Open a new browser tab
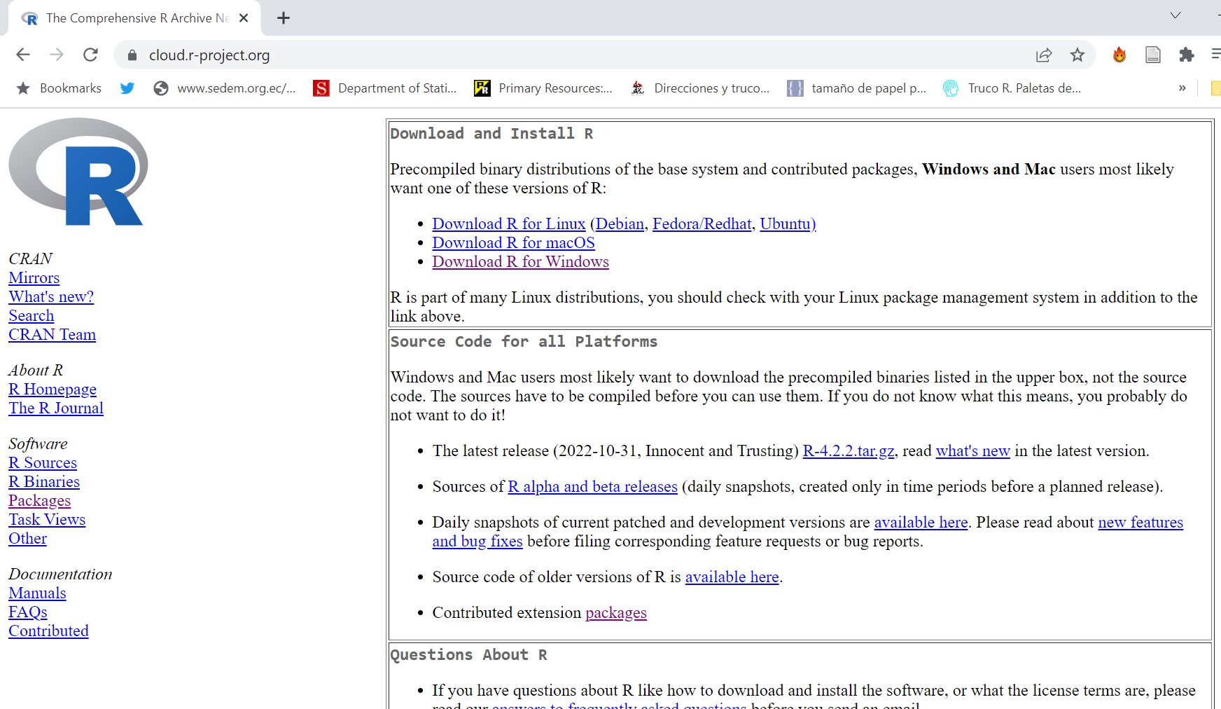The height and width of the screenshot is (709, 1221). (283, 18)
